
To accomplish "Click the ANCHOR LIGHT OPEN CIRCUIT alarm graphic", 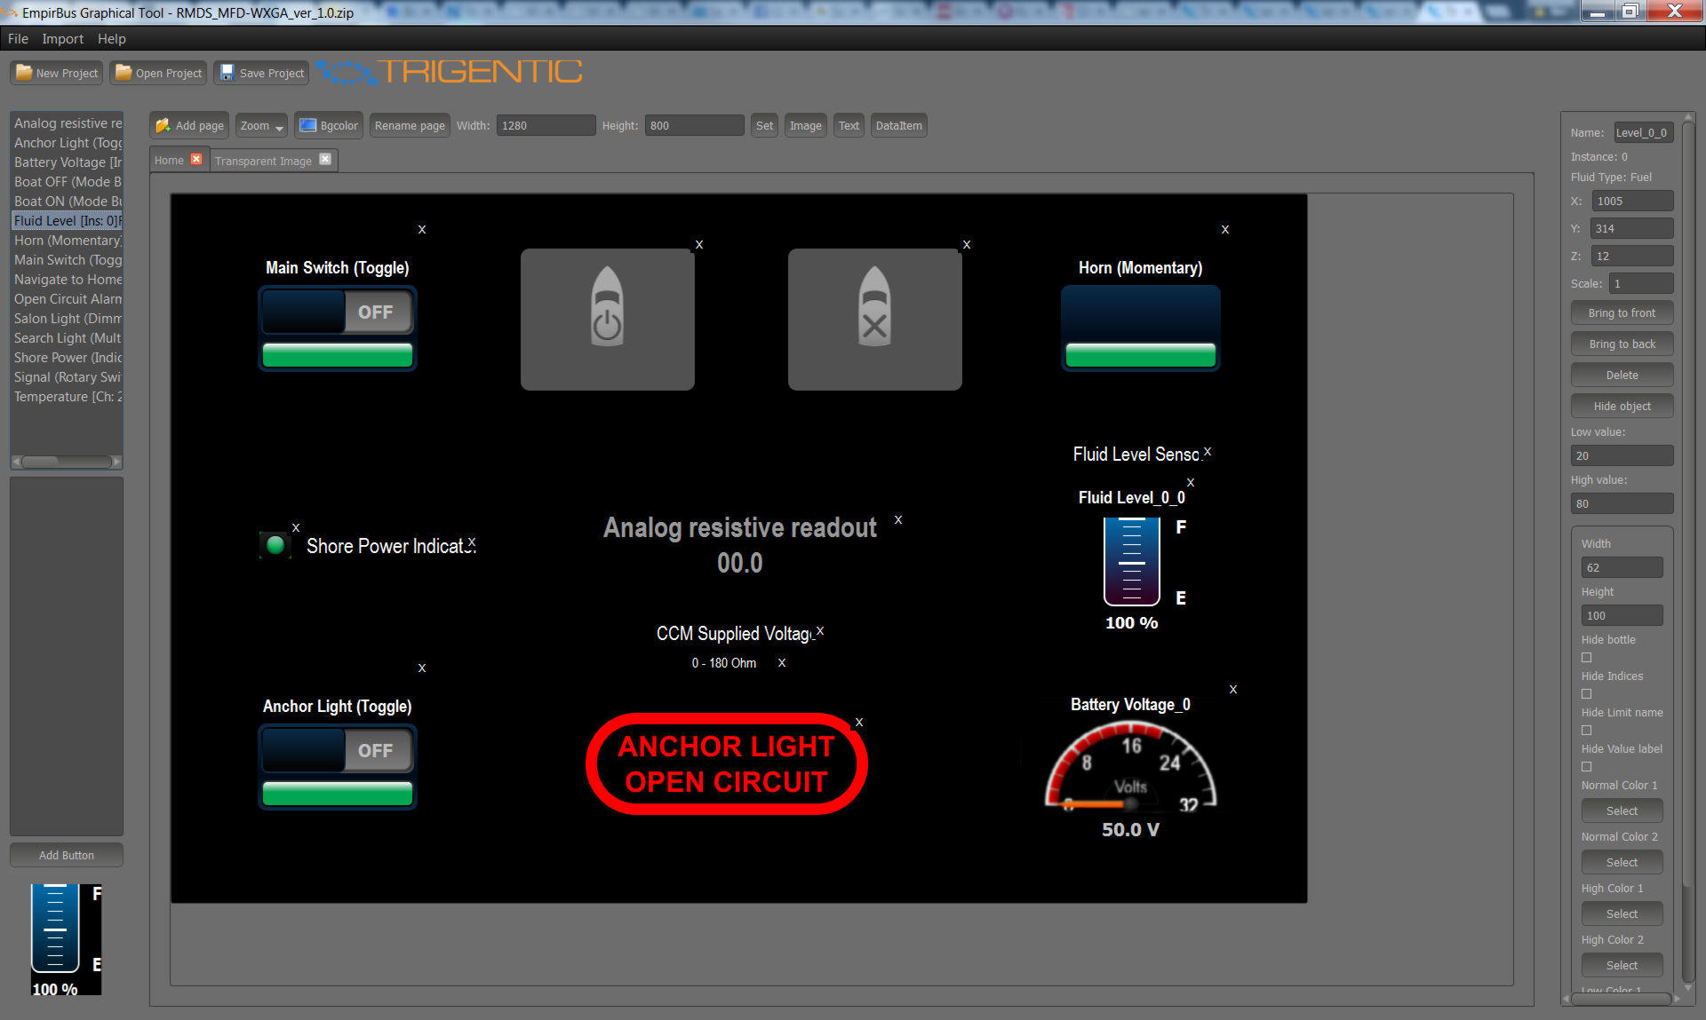I will (727, 763).
